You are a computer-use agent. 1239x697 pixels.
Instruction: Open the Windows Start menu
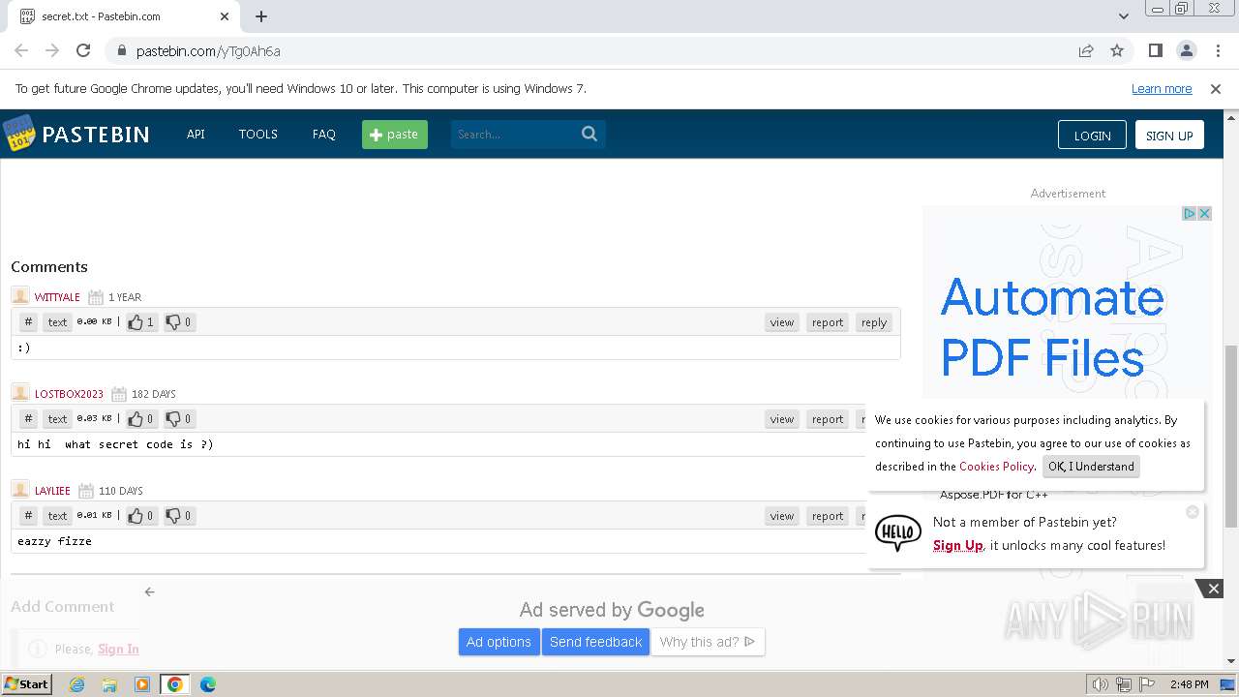pyautogui.click(x=26, y=683)
